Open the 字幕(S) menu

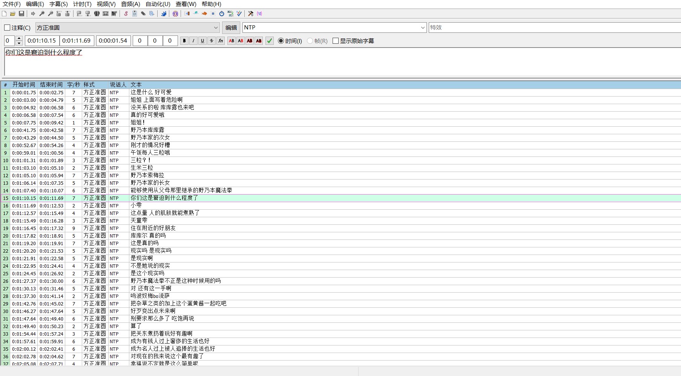click(x=58, y=4)
